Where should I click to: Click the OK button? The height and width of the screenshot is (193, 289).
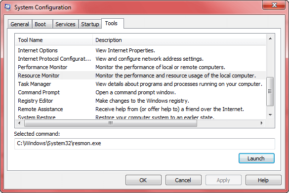(143, 180)
